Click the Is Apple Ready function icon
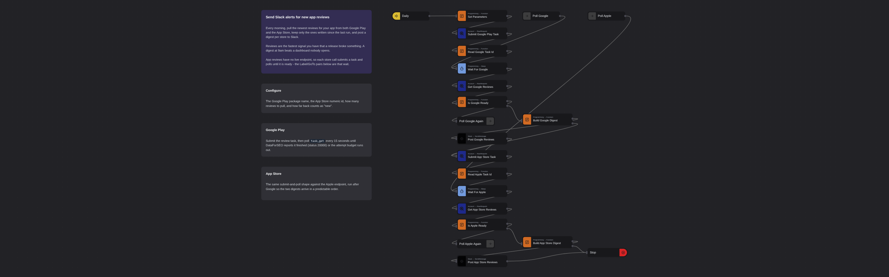Image resolution: width=889 pixels, height=277 pixels. pos(462,225)
